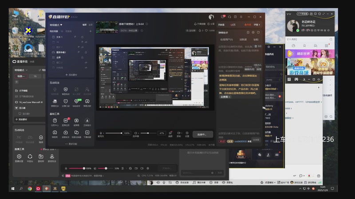Image resolution: width=355 pixels, height=199 pixels.
Task: Select the 钻粉 tab
Action: [x=256, y=39]
